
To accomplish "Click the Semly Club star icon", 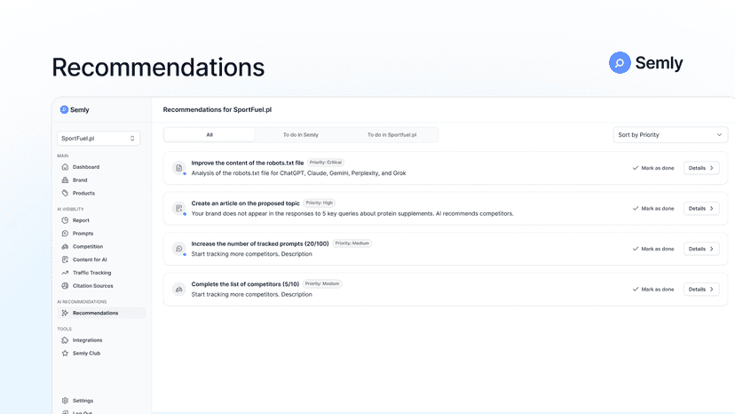I will [x=65, y=354].
